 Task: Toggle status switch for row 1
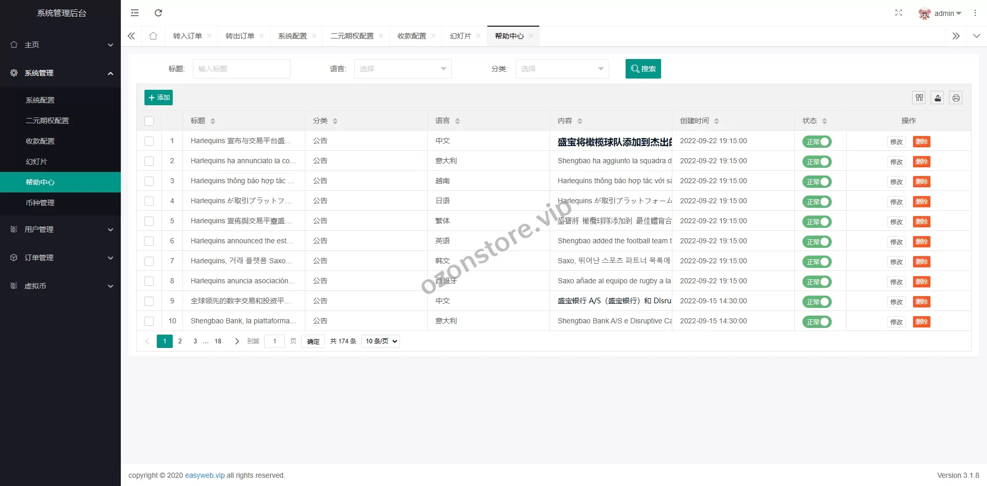[816, 142]
